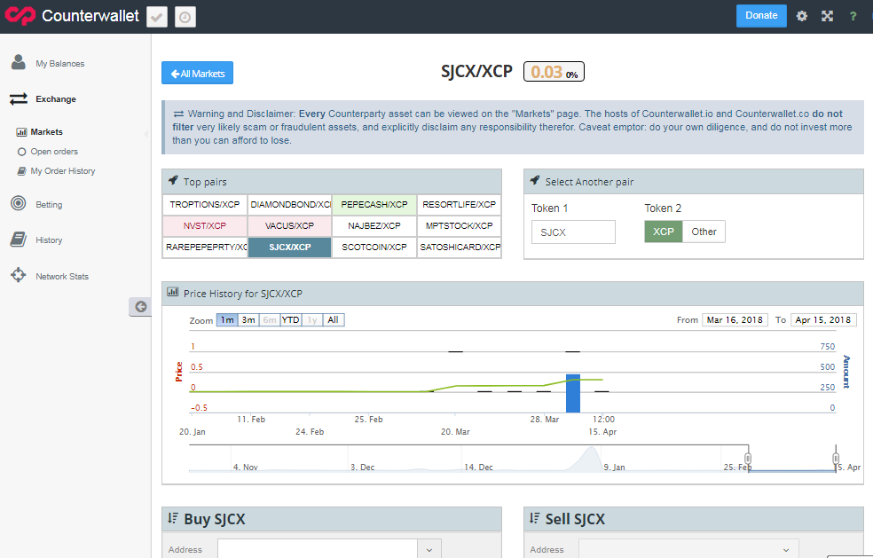Select the SATOSHICARD/XCP pair
The width and height of the screenshot is (873, 558).
tap(460, 247)
